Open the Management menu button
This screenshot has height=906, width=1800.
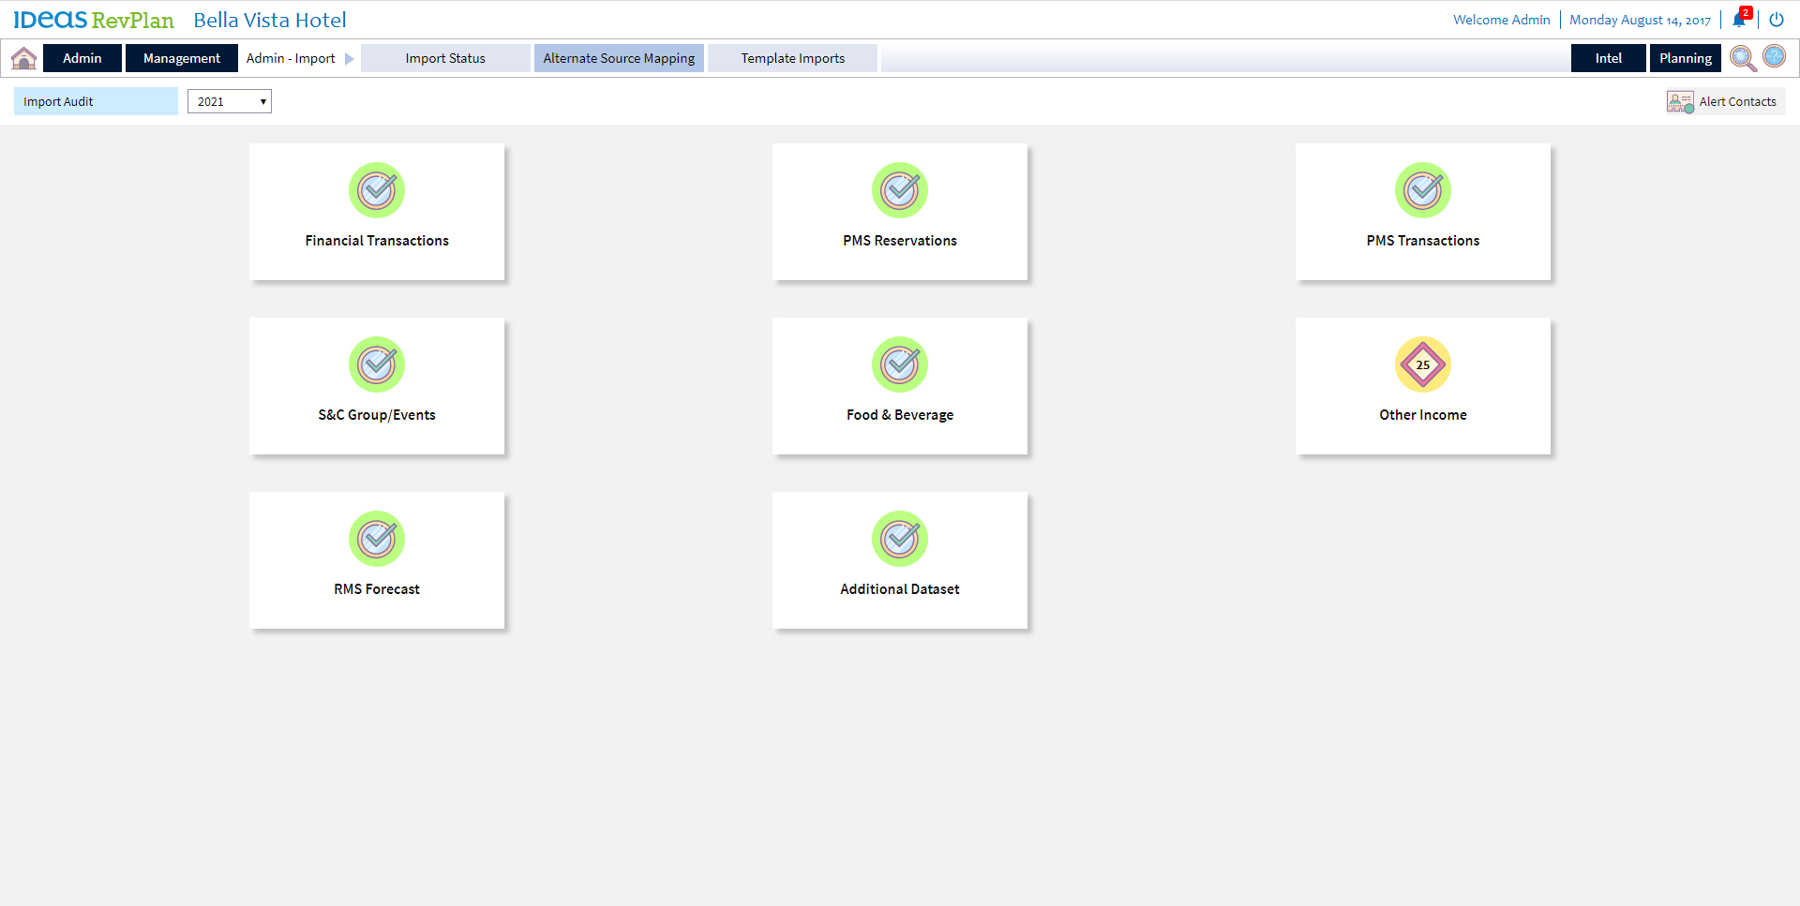click(182, 58)
